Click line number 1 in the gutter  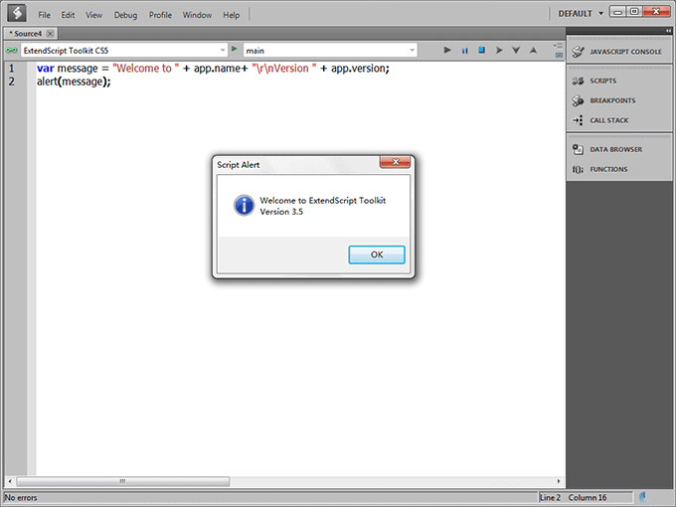click(x=12, y=69)
